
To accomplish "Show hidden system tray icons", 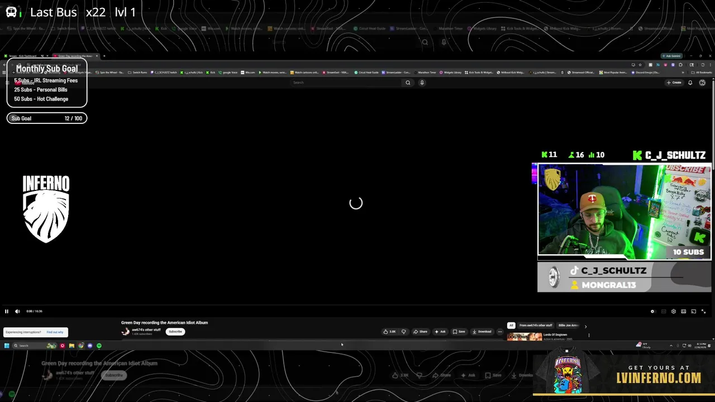I will [x=671, y=346].
